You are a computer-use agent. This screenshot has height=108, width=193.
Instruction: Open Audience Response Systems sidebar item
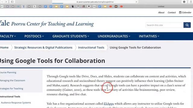(16, 103)
